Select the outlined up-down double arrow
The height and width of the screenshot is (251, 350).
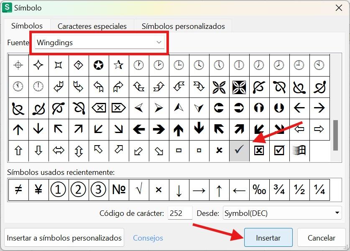pyautogui.click(x=78, y=151)
